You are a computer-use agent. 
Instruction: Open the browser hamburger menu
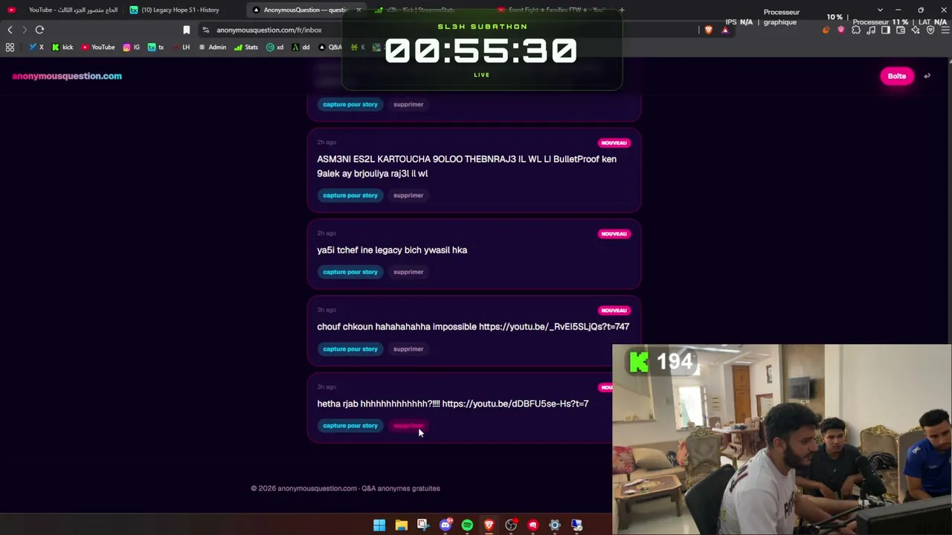point(945,30)
